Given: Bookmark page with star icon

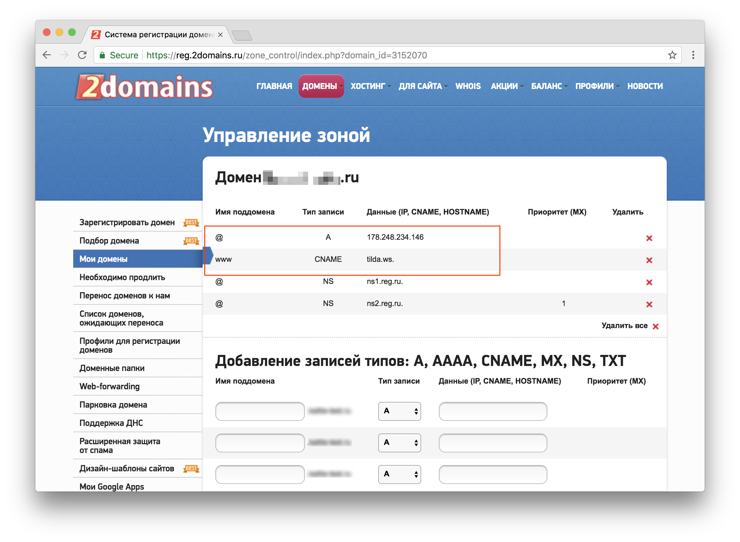Looking at the screenshot, I should [x=672, y=55].
